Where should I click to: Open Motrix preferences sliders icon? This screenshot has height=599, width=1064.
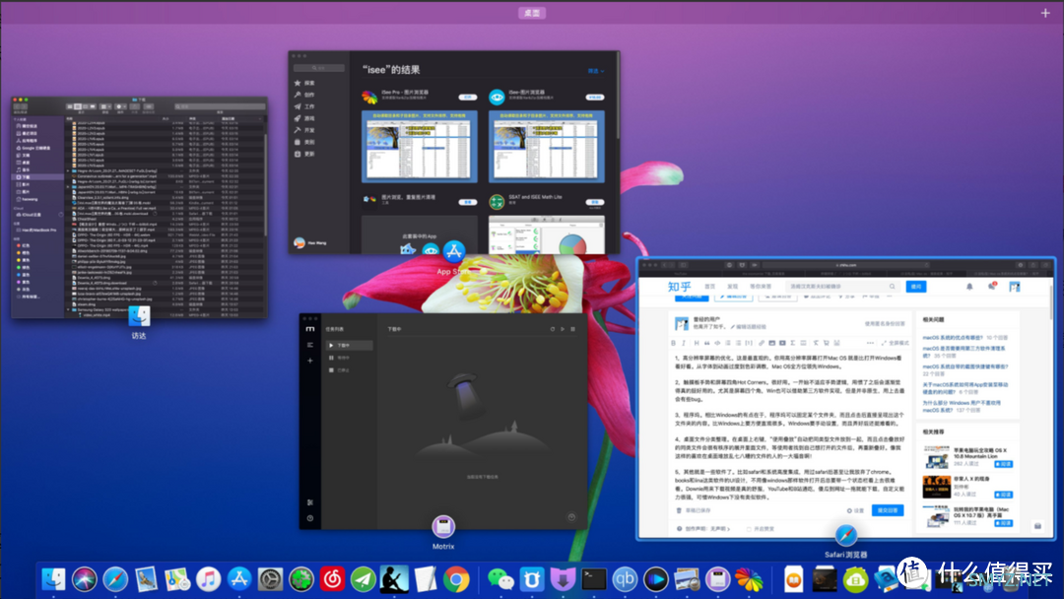pyautogui.click(x=310, y=502)
